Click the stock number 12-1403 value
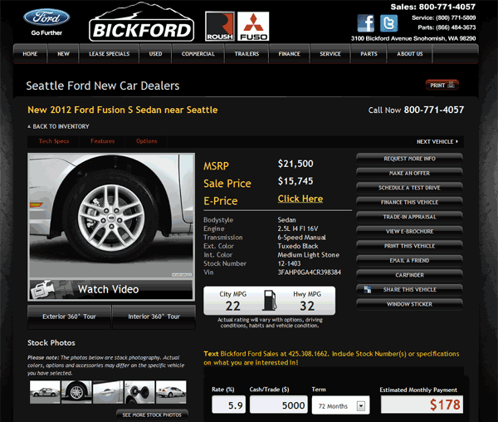This screenshot has height=422, width=498. (289, 263)
